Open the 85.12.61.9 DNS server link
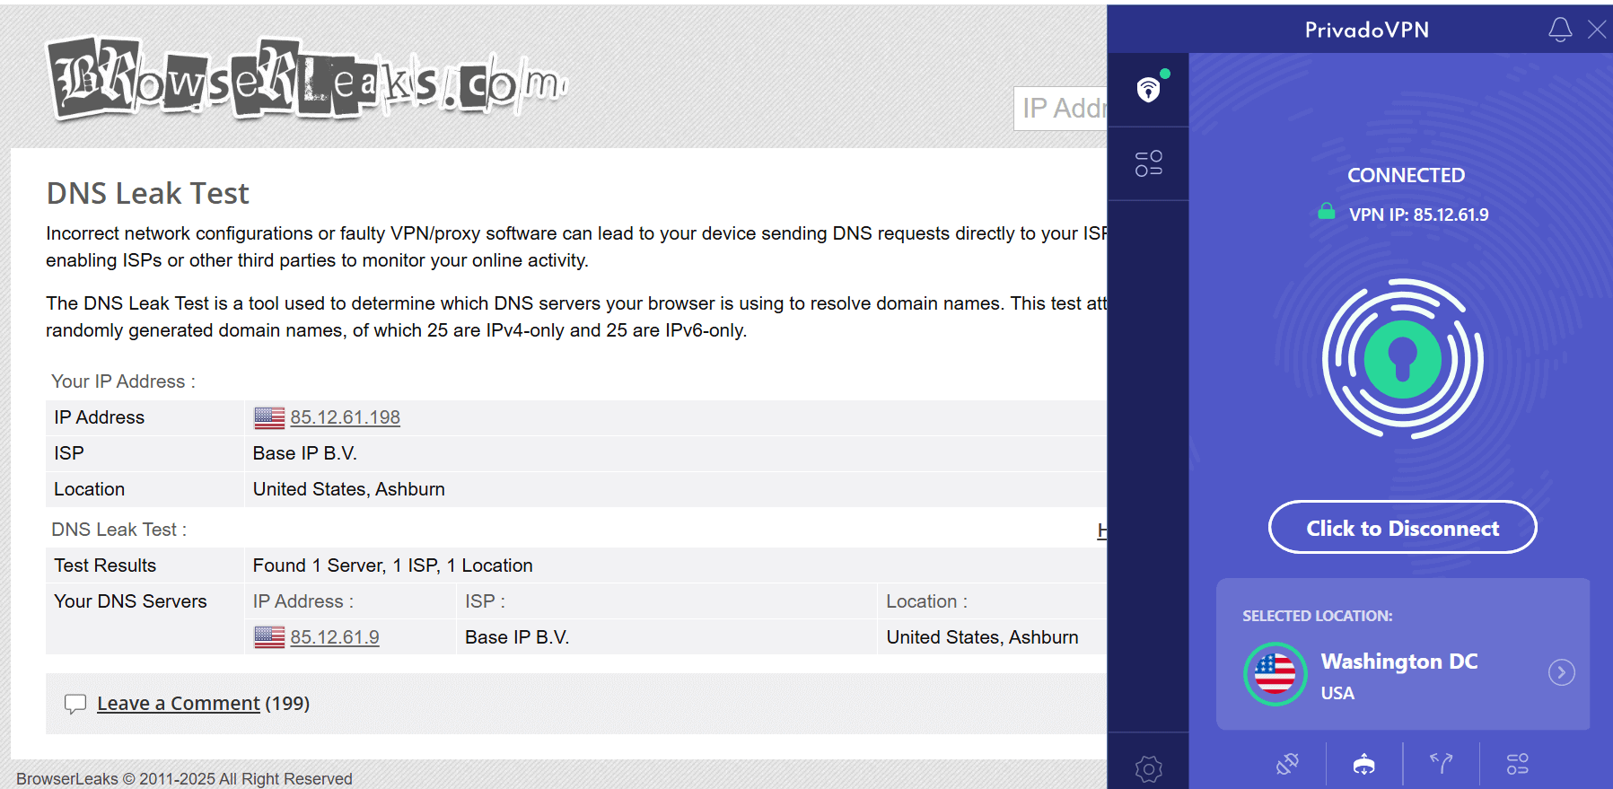This screenshot has height=789, width=1613. 334,637
